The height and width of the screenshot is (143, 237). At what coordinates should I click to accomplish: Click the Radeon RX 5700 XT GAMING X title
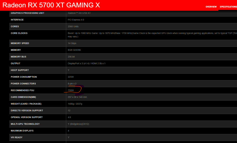click(51, 5)
